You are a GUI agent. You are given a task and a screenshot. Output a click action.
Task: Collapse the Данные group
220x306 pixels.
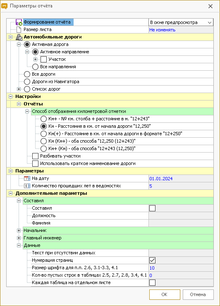19,245
